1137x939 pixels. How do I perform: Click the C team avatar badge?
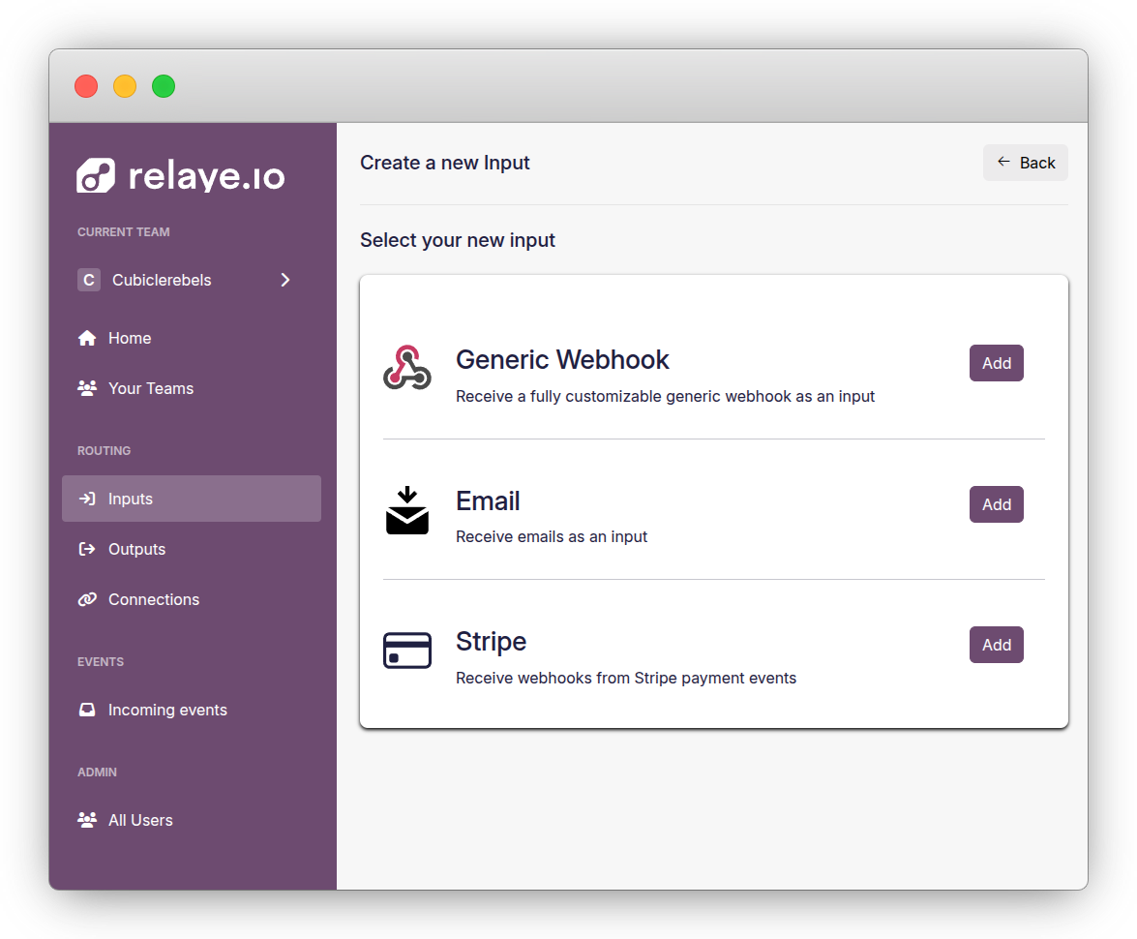coord(89,280)
